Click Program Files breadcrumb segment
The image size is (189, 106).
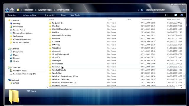tap(63, 10)
